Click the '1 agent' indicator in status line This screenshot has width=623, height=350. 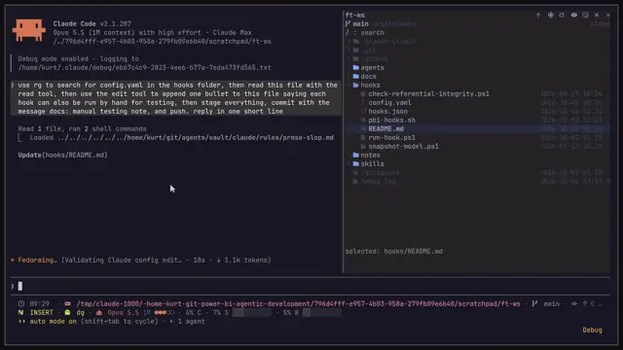191,322
